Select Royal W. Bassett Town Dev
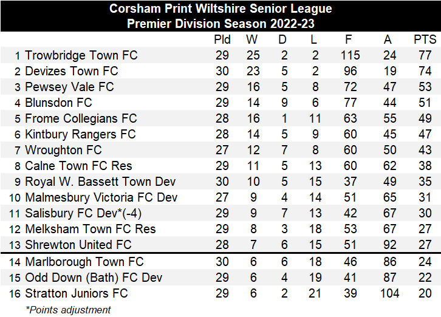Viewport: 441px width, 317px height. click(100, 182)
